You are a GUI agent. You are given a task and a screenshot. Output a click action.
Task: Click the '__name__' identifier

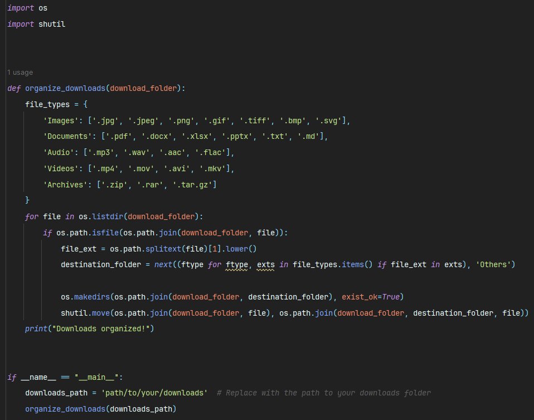(x=38, y=378)
